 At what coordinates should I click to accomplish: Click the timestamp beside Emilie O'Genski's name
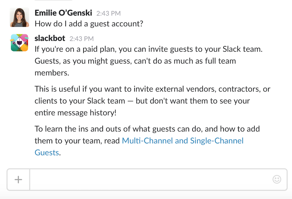point(108,13)
